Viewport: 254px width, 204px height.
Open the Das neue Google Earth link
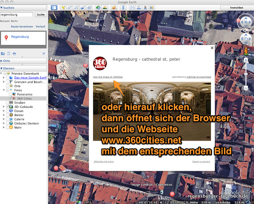click(30, 78)
